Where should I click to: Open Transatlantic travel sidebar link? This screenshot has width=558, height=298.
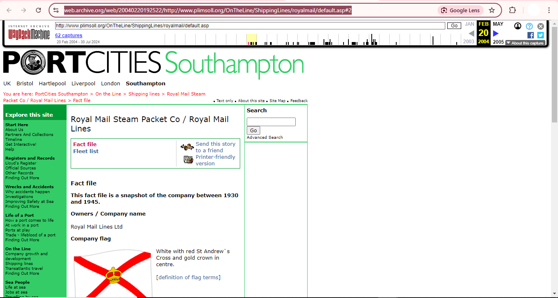(24, 269)
